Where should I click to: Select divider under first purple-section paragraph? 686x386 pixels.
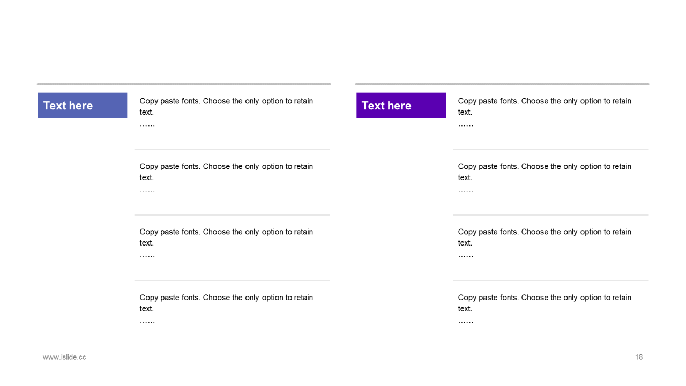[x=550, y=150]
